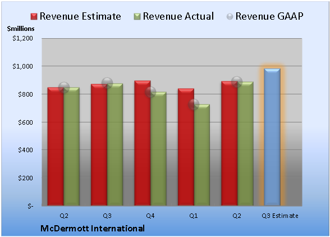Select the Q3 red estimate bar
Image resolution: width=330 pixels, height=237 pixels.
pyautogui.click(x=99, y=145)
